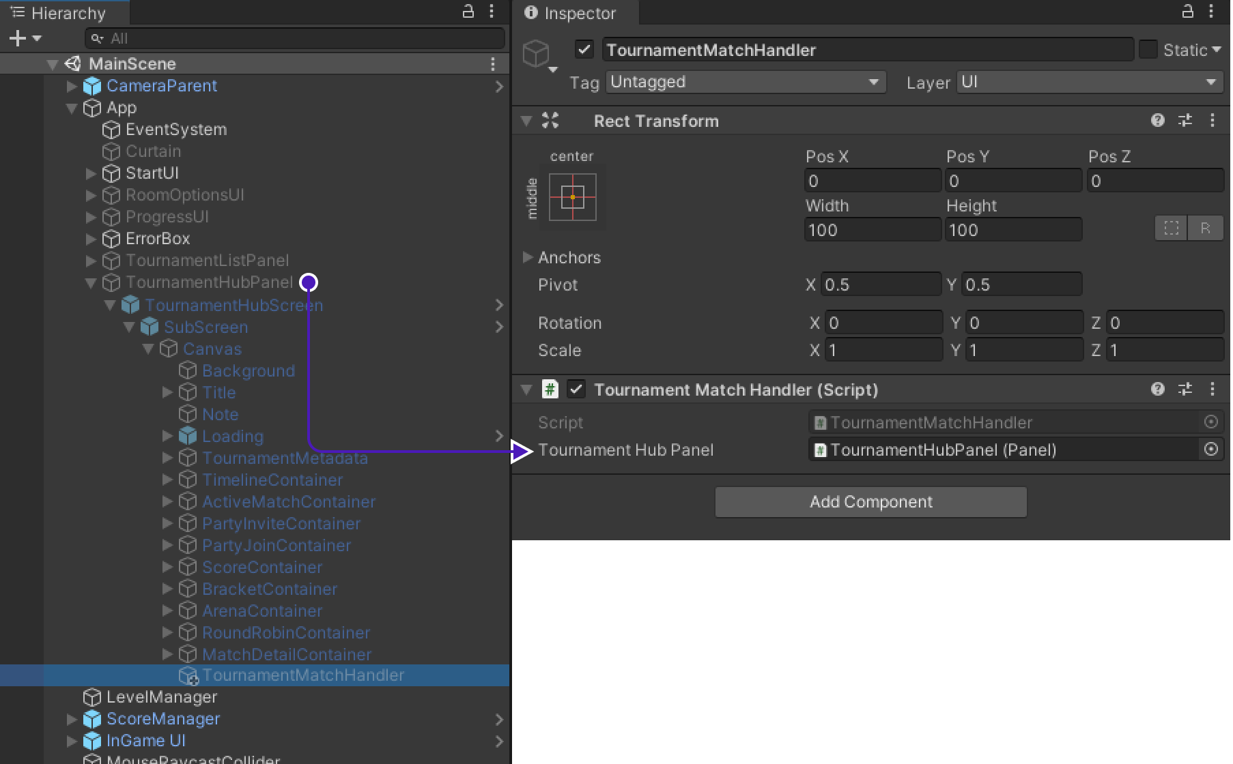The width and height of the screenshot is (1233, 764).
Task: Click the Tournament Hub Panel object picker
Action: click(x=1211, y=450)
